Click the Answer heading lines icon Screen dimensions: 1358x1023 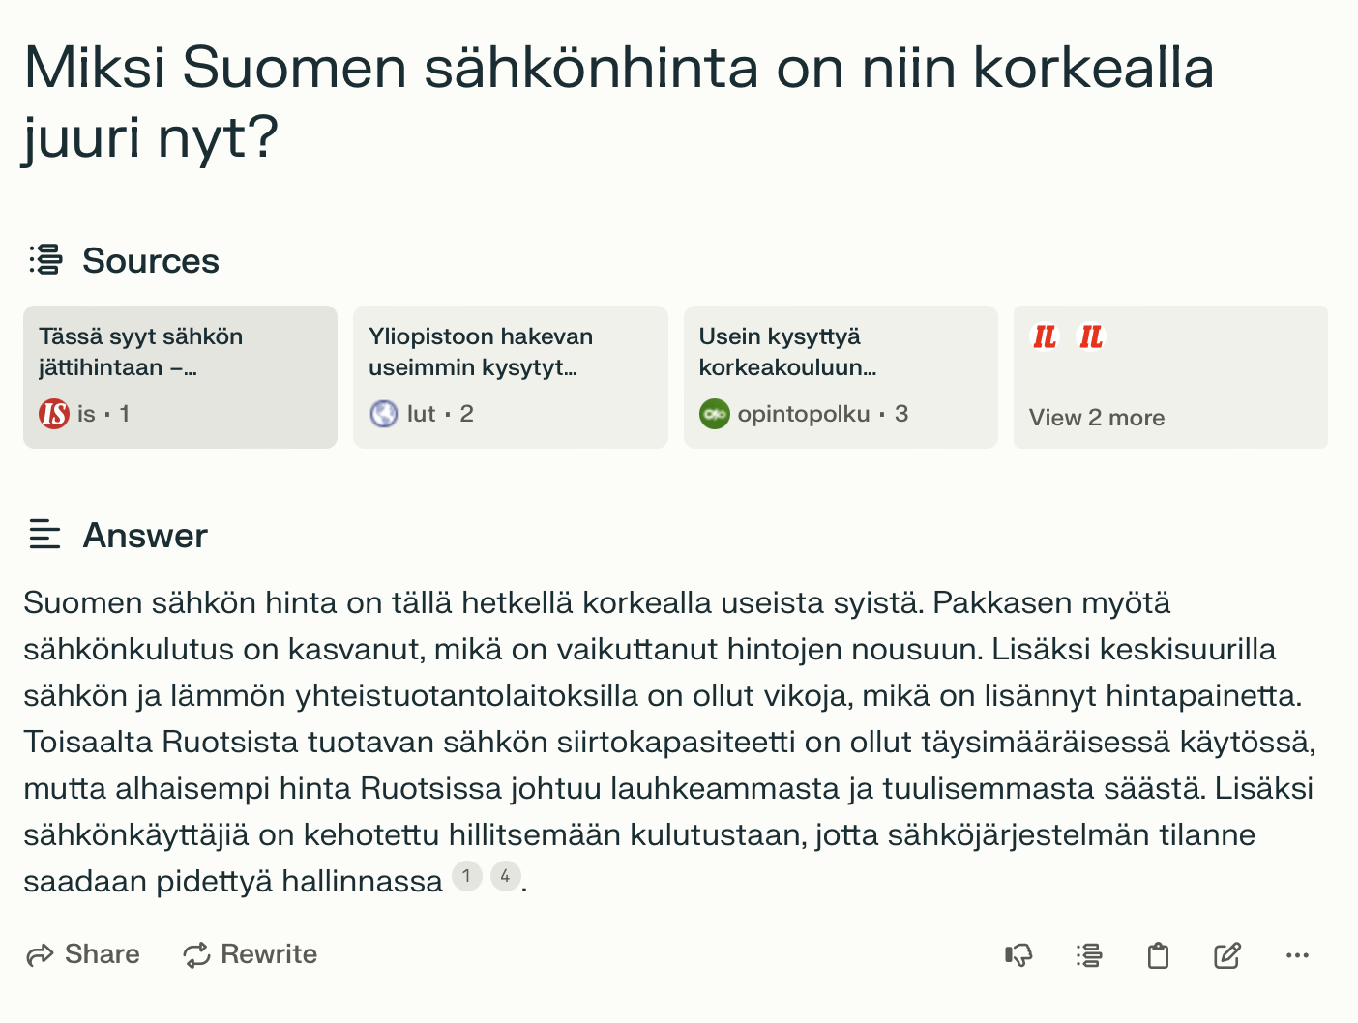pos(44,535)
